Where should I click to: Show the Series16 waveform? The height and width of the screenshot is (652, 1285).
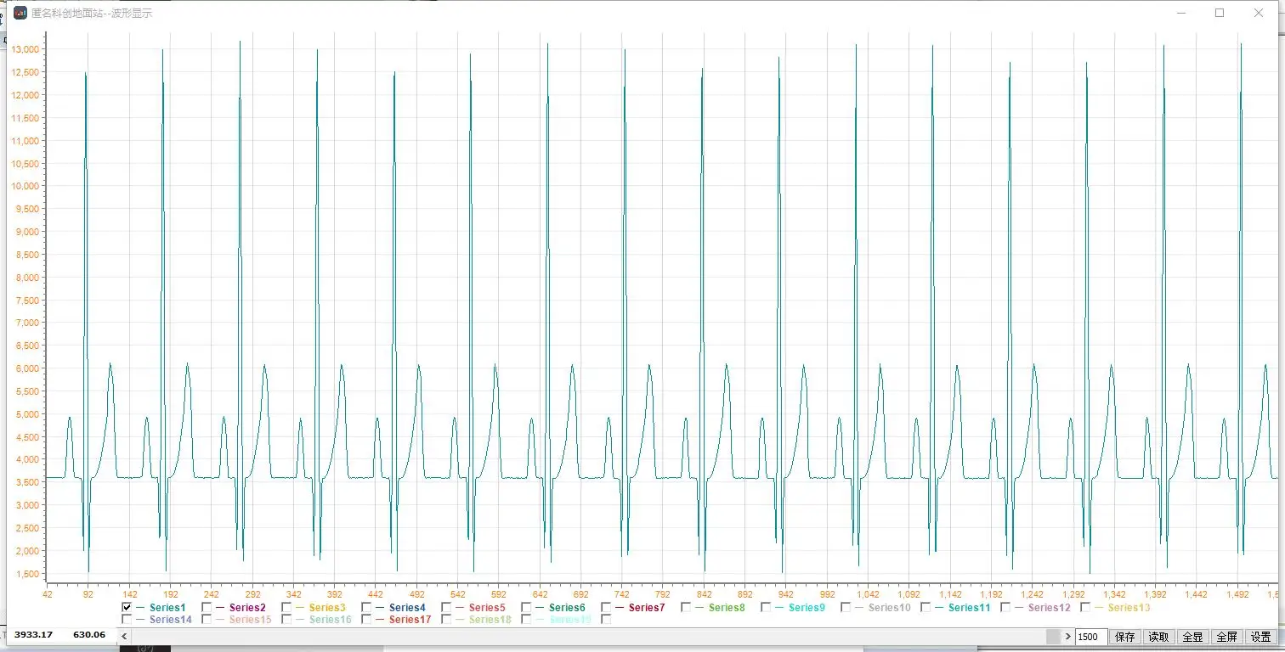[286, 620]
